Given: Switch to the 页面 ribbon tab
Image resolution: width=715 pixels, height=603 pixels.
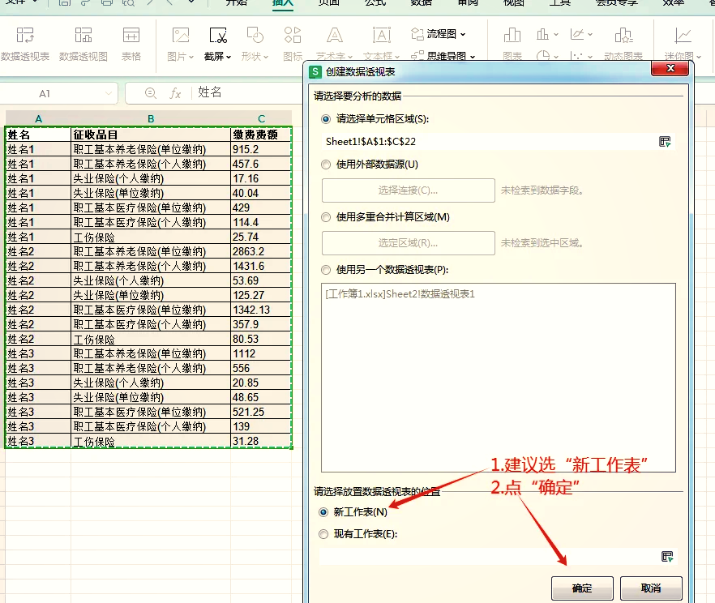Looking at the screenshot, I should click(329, 2).
